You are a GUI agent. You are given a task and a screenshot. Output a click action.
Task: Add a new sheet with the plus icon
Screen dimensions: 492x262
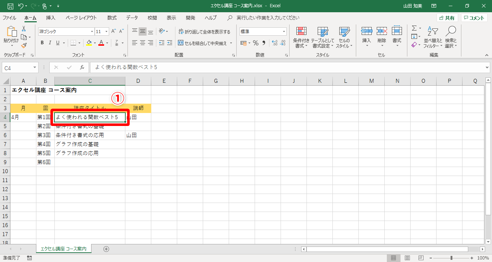point(106,249)
